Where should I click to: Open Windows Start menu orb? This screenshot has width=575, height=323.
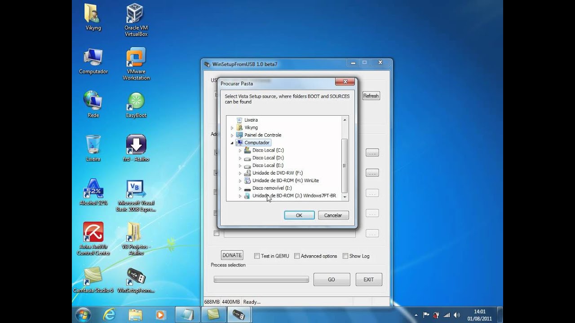click(84, 314)
